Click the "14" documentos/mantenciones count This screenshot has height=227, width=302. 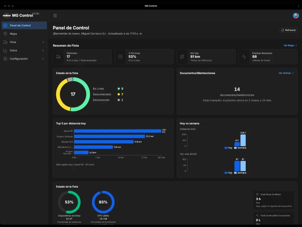(237, 89)
